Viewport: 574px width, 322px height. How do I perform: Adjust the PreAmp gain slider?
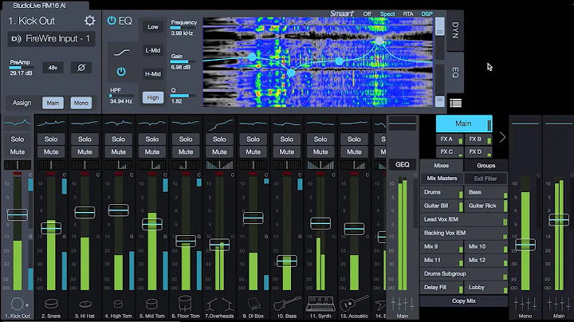[22, 68]
